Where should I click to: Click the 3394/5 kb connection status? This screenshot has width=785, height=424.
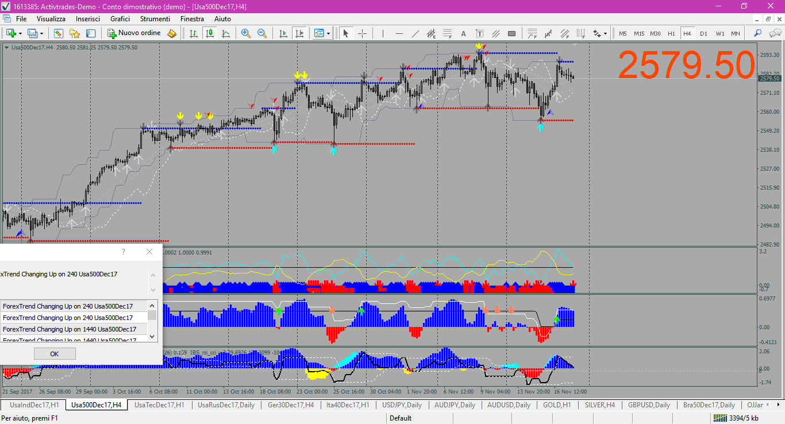pyautogui.click(x=737, y=418)
